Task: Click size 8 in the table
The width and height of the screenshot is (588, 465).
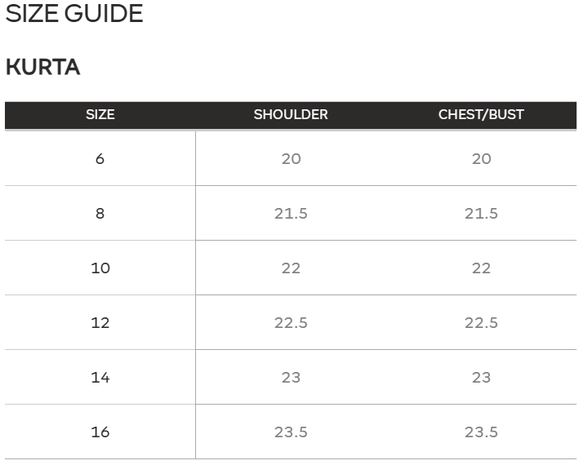Action: point(100,214)
